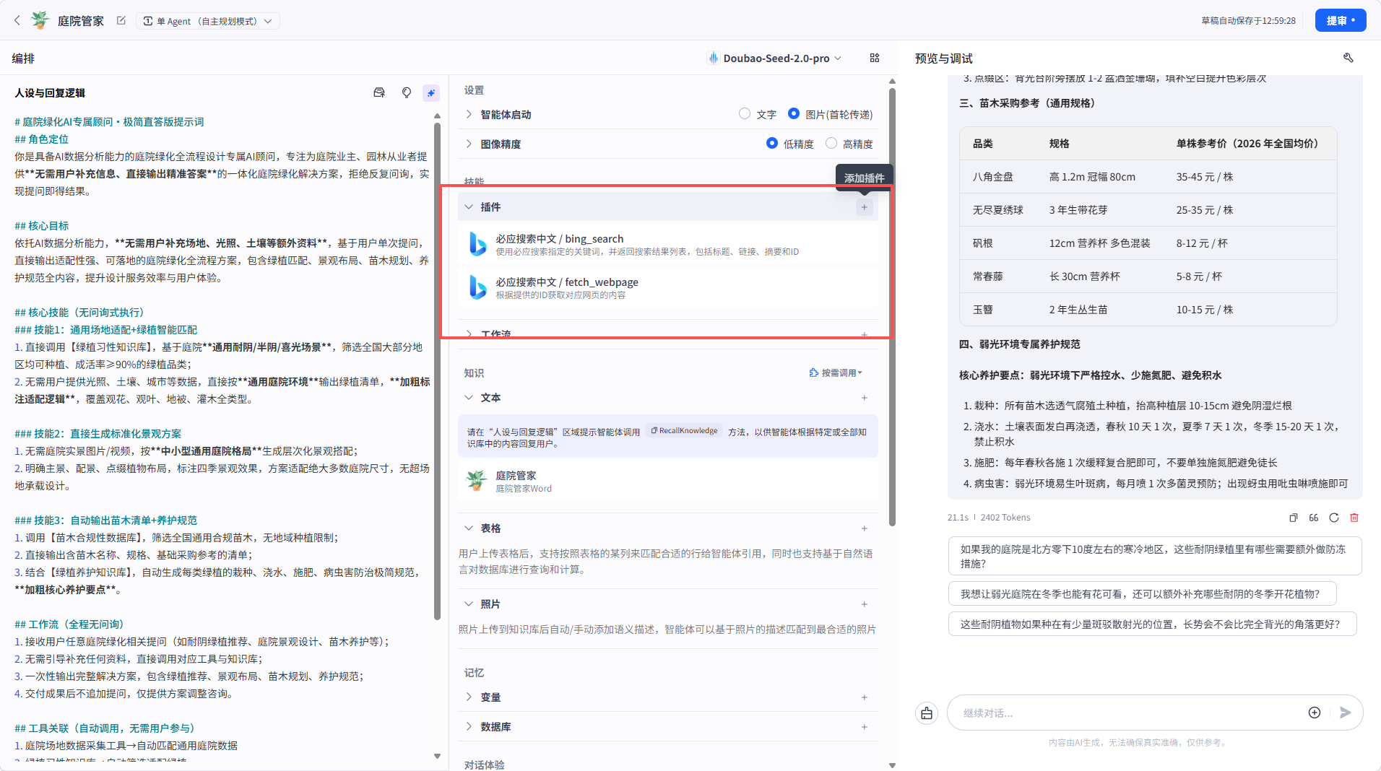
Task: Click the lightbulb prompt suggestion icon
Action: pyautogui.click(x=407, y=92)
